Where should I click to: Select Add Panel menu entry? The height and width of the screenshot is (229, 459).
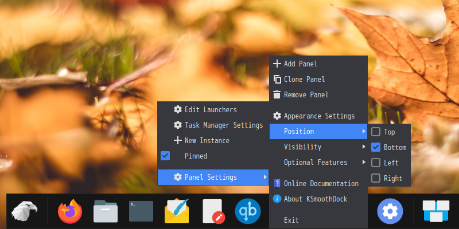pos(318,64)
